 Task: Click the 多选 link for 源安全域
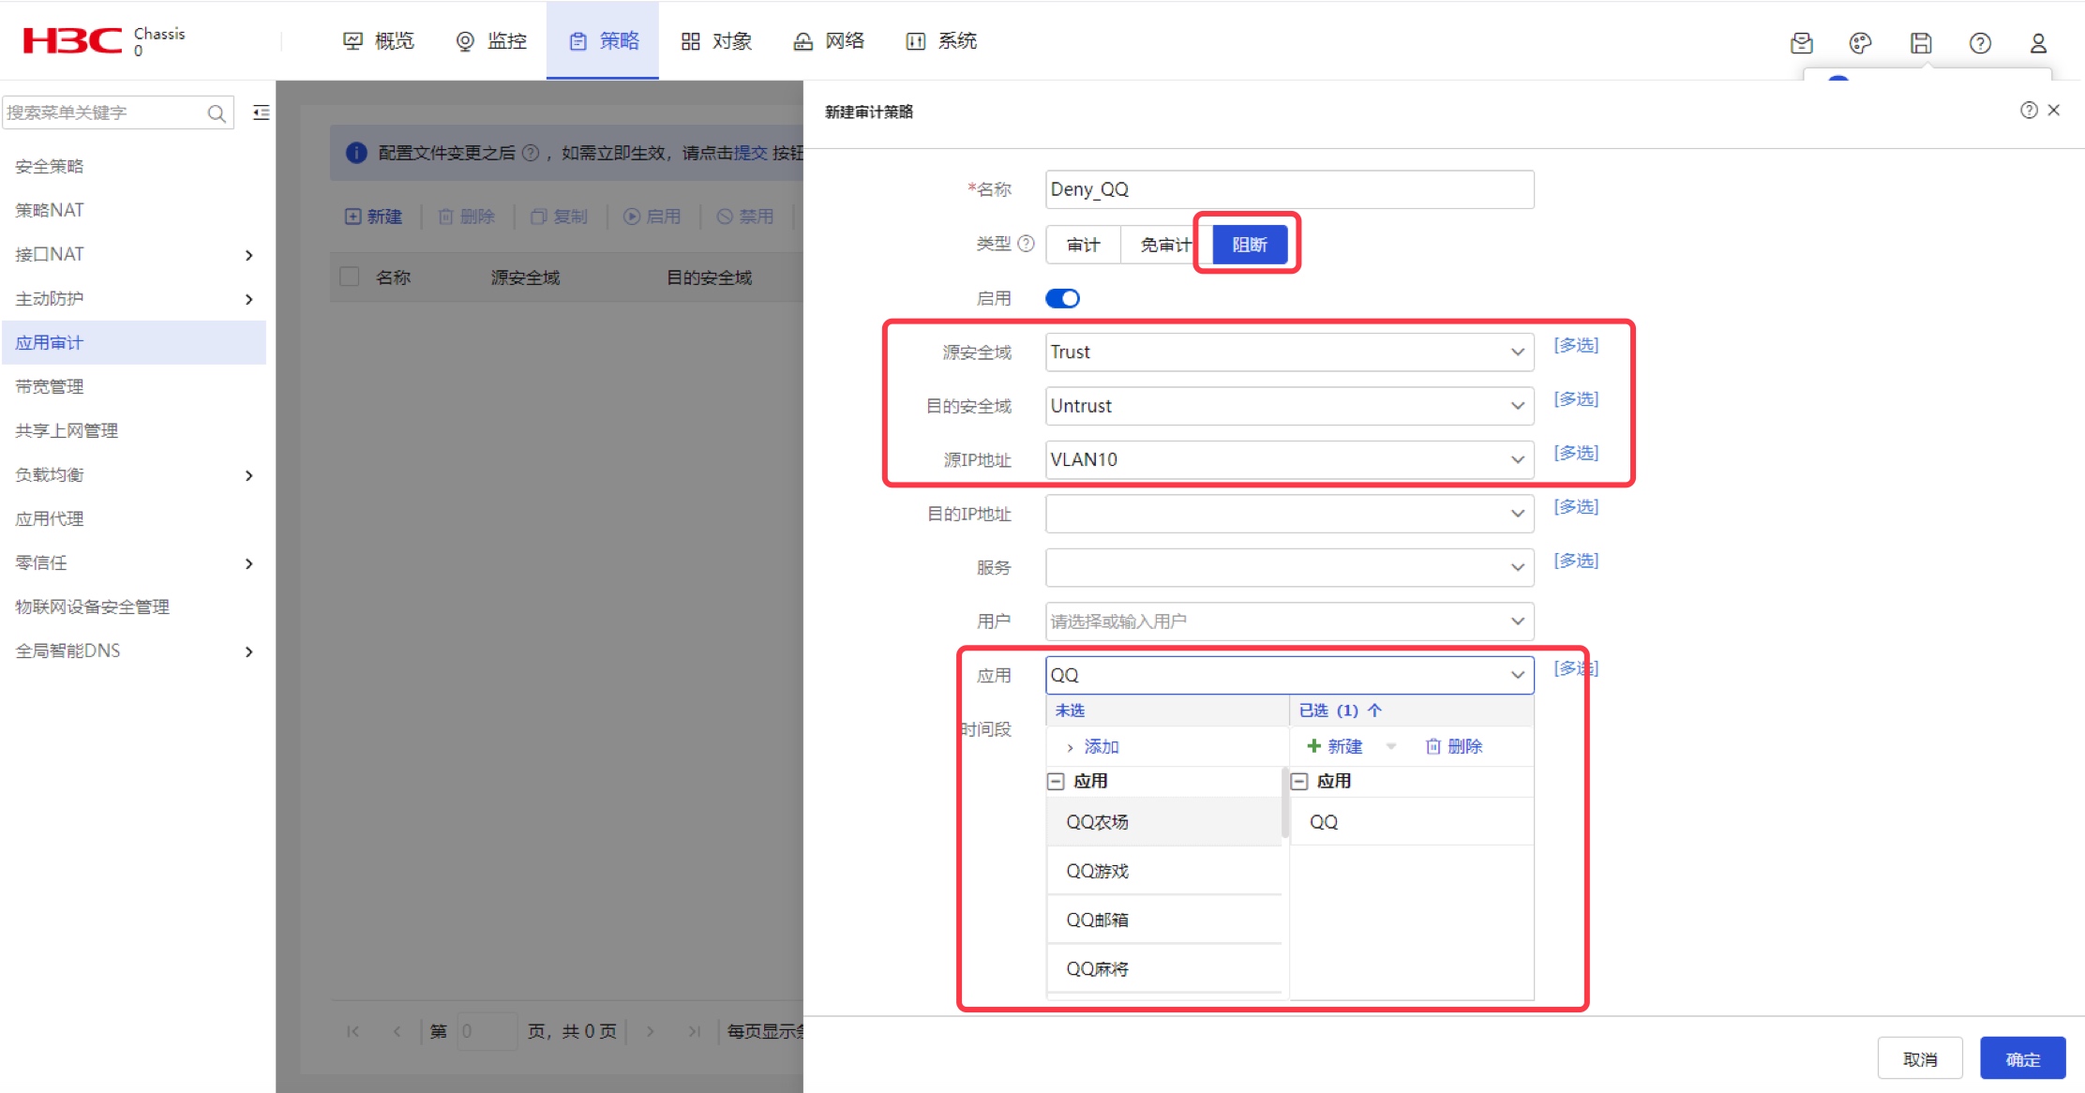click(1576, 345)
